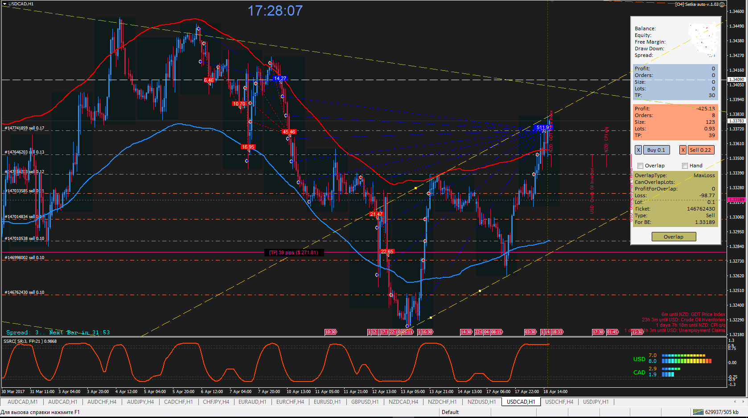Click the 10:30 news event marker
748x418 pixels.
330,332
